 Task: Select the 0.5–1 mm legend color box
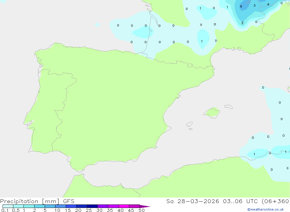(x=19, y=206)
